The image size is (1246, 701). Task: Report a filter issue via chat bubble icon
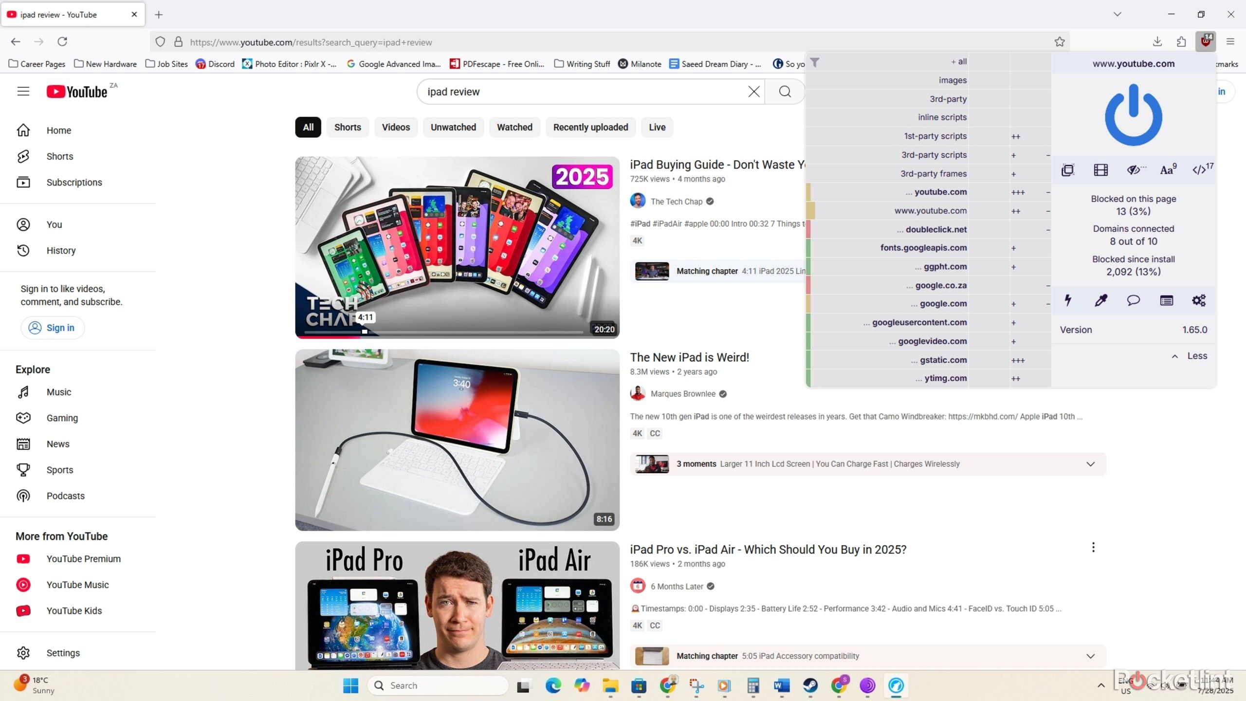[1134, 300]
